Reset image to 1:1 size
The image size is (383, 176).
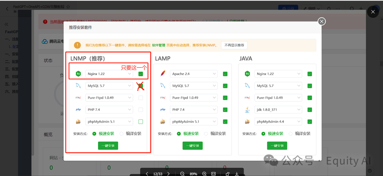tap(213, 174)
